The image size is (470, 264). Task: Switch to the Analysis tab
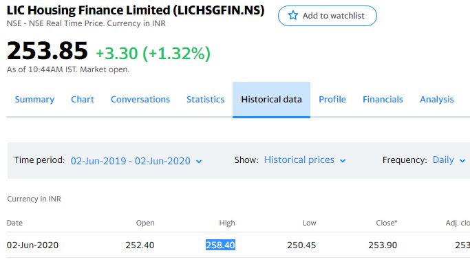(437, 100)
